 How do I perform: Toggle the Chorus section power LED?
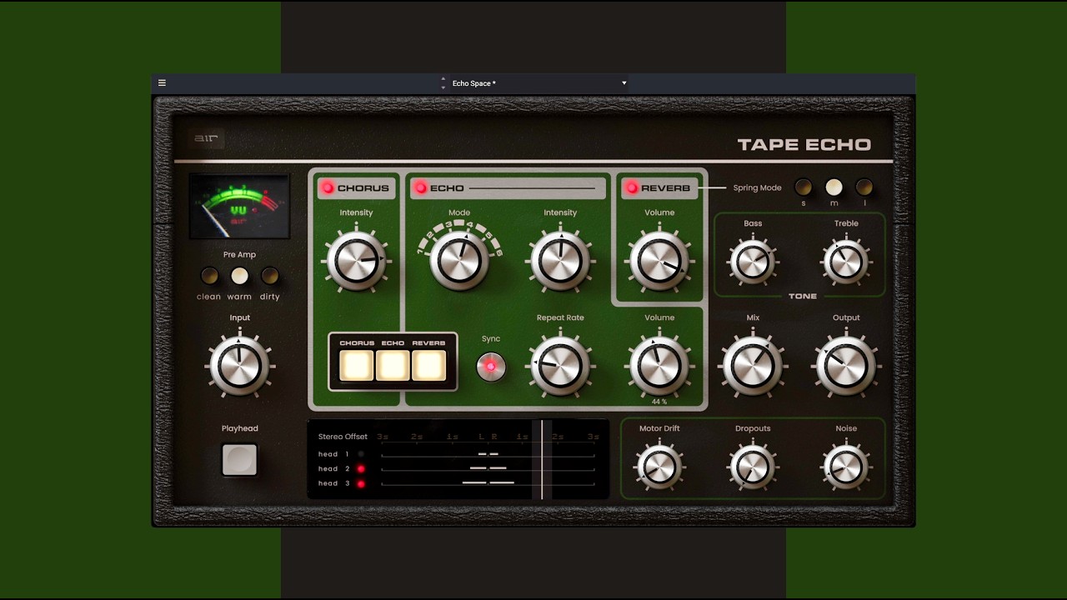pos(328,187)
